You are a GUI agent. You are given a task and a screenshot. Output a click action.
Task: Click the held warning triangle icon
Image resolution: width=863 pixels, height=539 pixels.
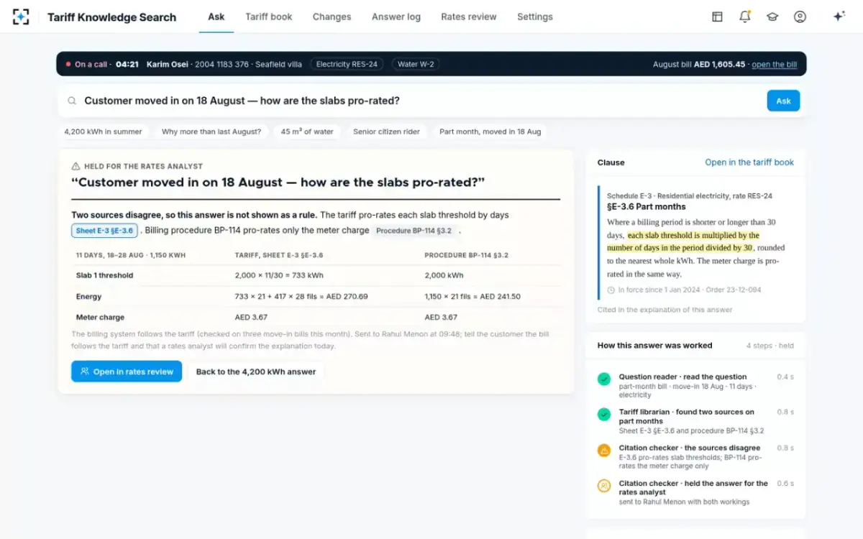coord(76,166)
